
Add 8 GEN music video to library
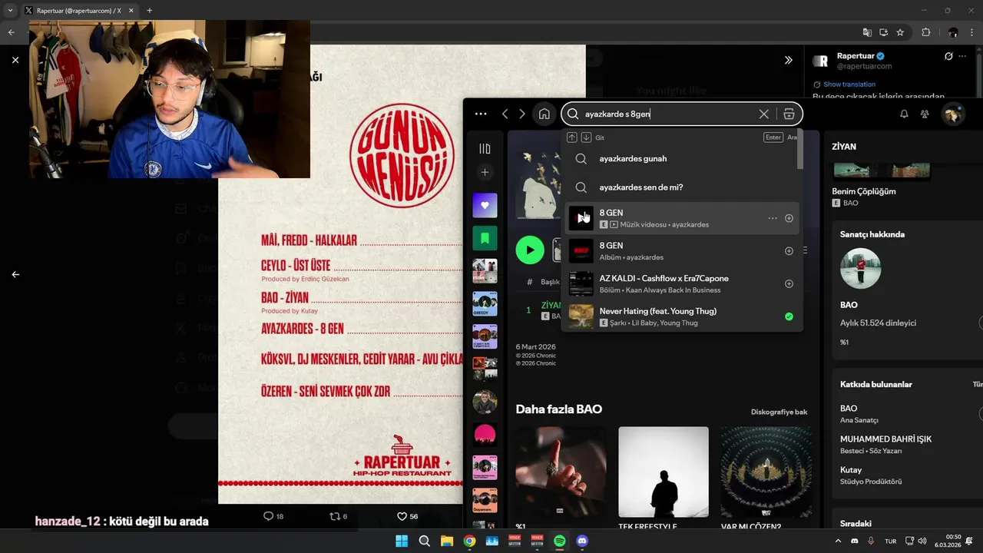pos(789,218)
